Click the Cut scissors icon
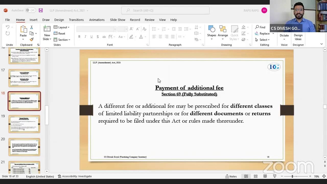The height and width of the screenshot is (184, 327). pyautogui.click(x=31, y=27)
